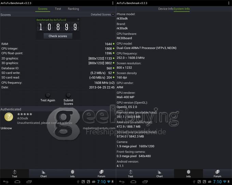Open overflow menu in right AnTuTu panel
Image resolution: width=232 pixels, height=185 pixels.
pyautogui.click(x=229, y=3)
